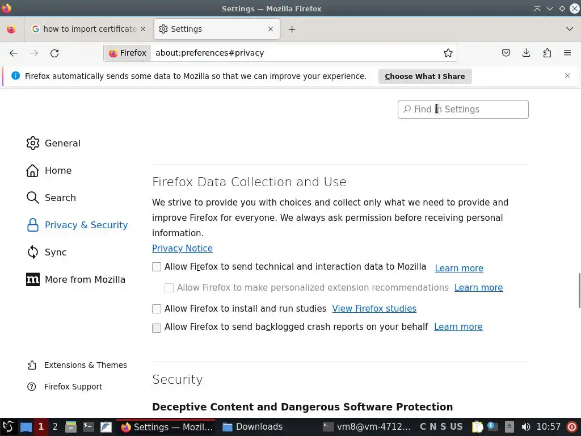Open the Save to Pocket icon

[506, 53]
